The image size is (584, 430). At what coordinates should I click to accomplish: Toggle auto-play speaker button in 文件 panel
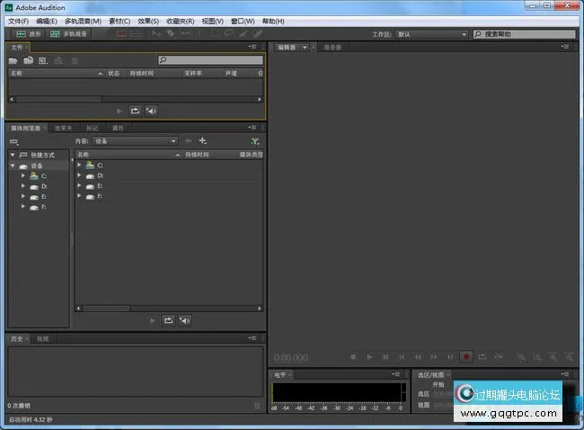click(x=151, y=111)
